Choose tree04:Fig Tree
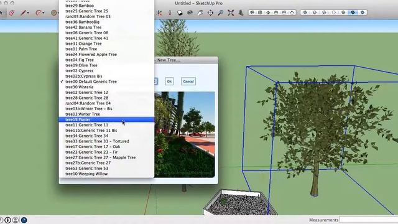The height and width of the screenshot is (224, 398). coord(106,60)
